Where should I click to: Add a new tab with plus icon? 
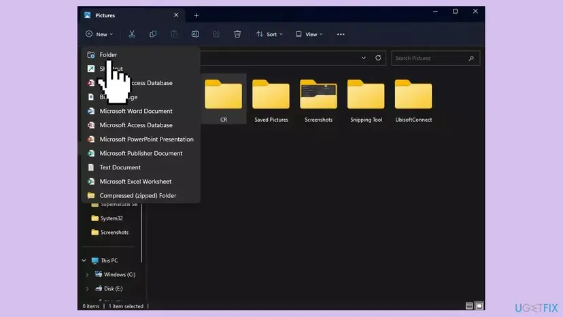tap(196, 16)
